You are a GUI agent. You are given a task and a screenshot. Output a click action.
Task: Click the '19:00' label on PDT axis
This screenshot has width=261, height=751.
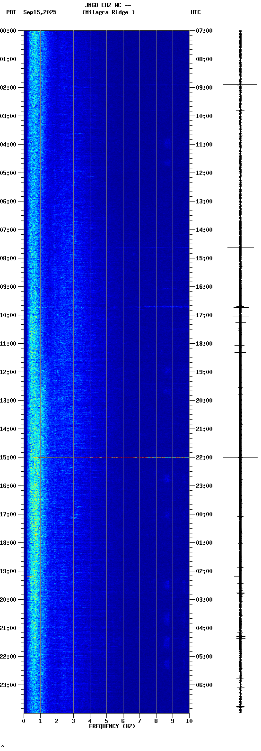point(8,571)
